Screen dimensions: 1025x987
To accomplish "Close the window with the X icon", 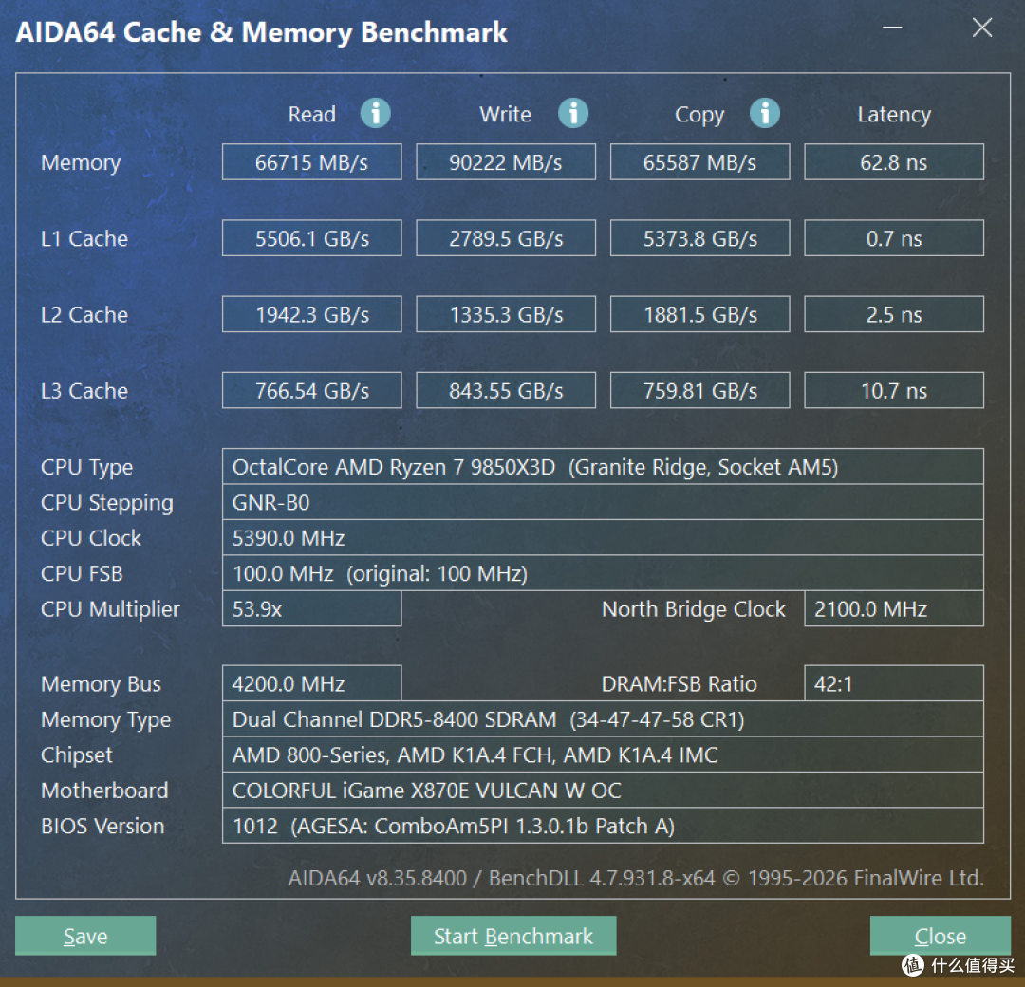I will click(982, 28).
